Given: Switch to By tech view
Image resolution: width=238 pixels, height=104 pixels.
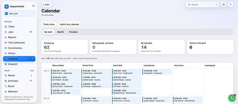Looking at the screenshot, I should point(48,32).
